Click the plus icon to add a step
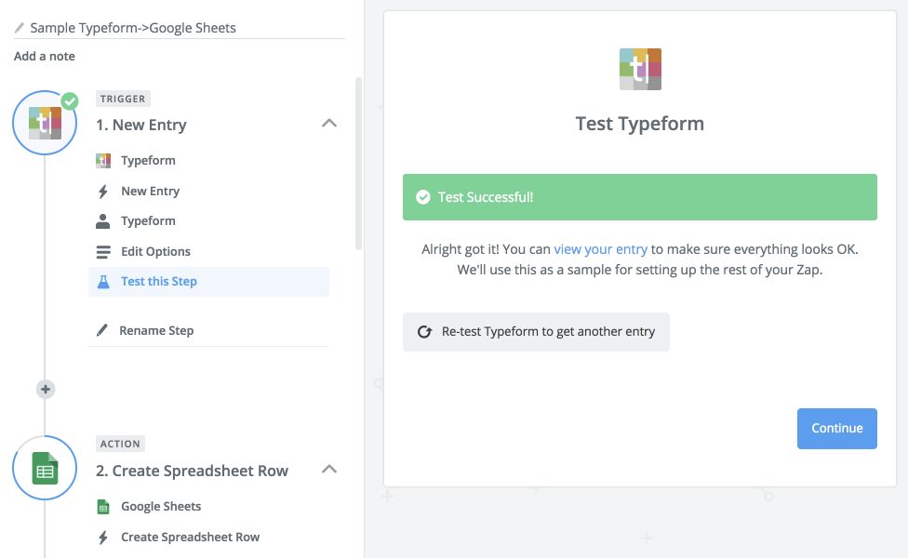The image size is (908, 558). click(x=46, y=389)
